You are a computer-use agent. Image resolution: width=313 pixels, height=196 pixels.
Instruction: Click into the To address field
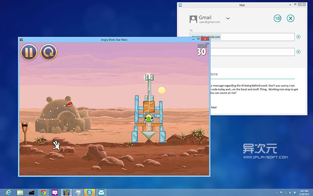tap(242, 37)
